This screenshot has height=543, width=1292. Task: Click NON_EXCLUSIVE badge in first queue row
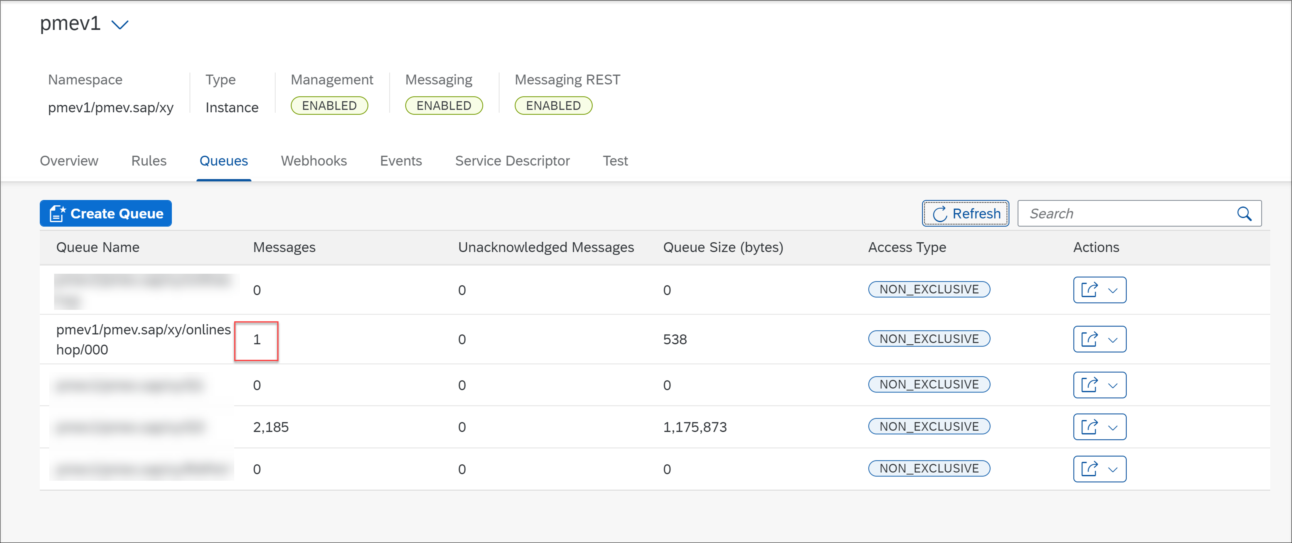(929, 289)
